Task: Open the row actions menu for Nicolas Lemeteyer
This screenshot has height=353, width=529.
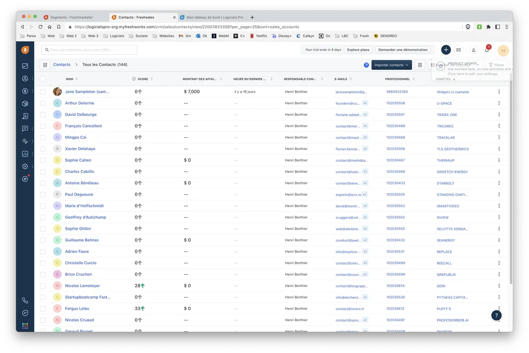Action: point(499,286)
